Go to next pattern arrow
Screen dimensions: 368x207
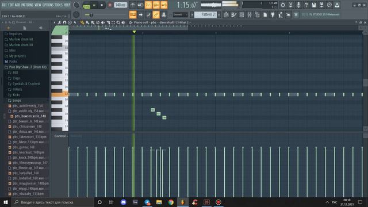(x=219, y=14)
